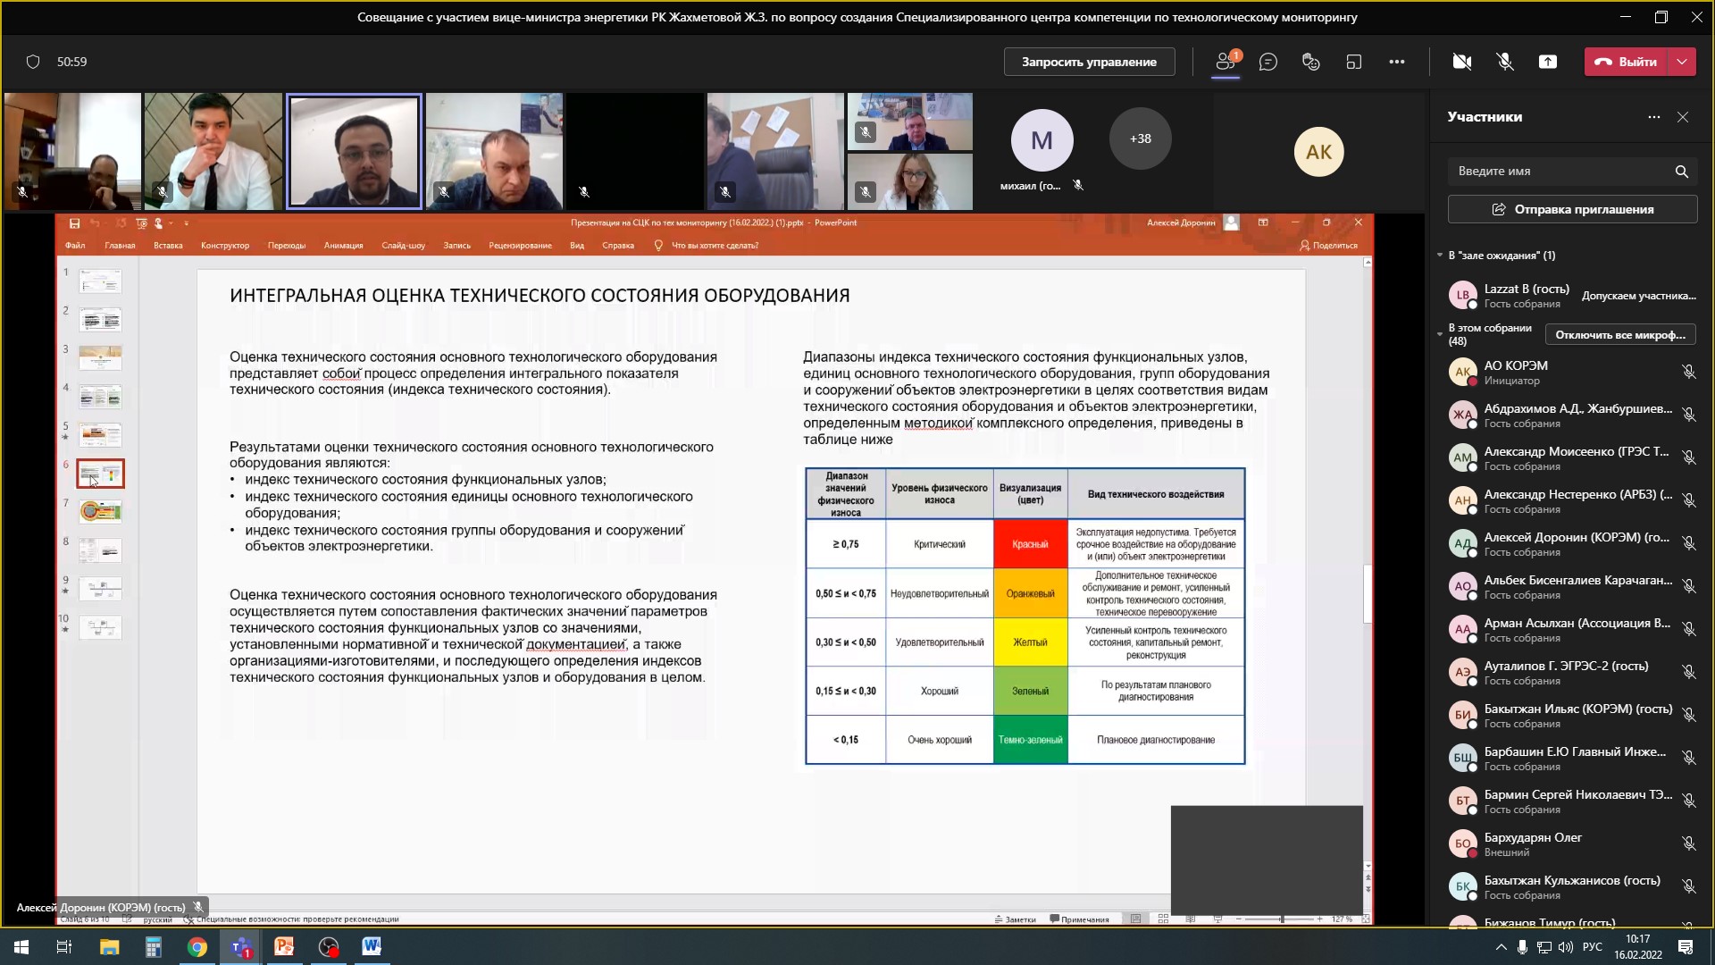Viewport: 1715px width, 965px height.
Task: Toggle the mic icon for Александр Нестеренко
Action: coord(1689,500)
